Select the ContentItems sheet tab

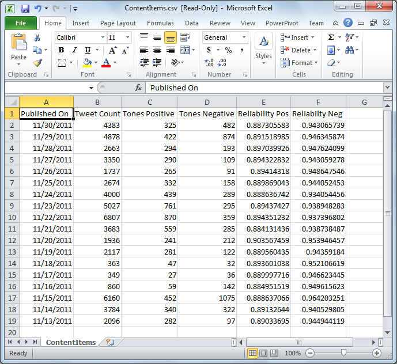[71, 342]
